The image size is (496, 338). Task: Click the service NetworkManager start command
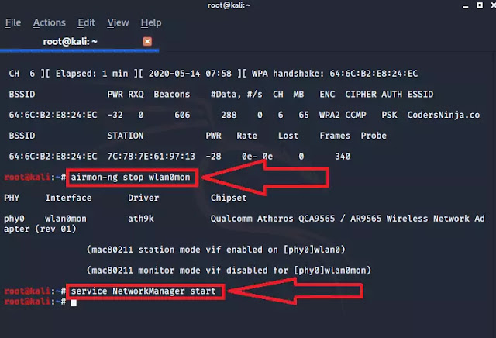(143, 291)
